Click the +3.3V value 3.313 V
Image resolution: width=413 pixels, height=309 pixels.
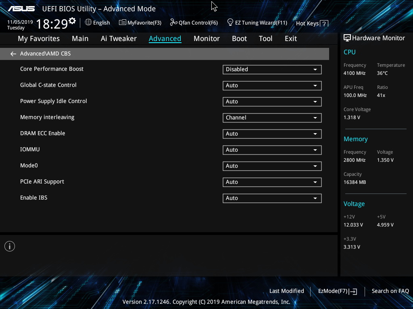pos(352,247)
